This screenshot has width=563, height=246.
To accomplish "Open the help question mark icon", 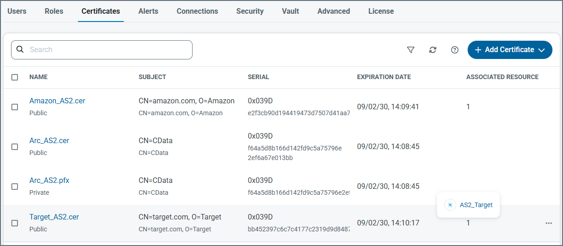I will pyautogui.click(x=455, y=50).
